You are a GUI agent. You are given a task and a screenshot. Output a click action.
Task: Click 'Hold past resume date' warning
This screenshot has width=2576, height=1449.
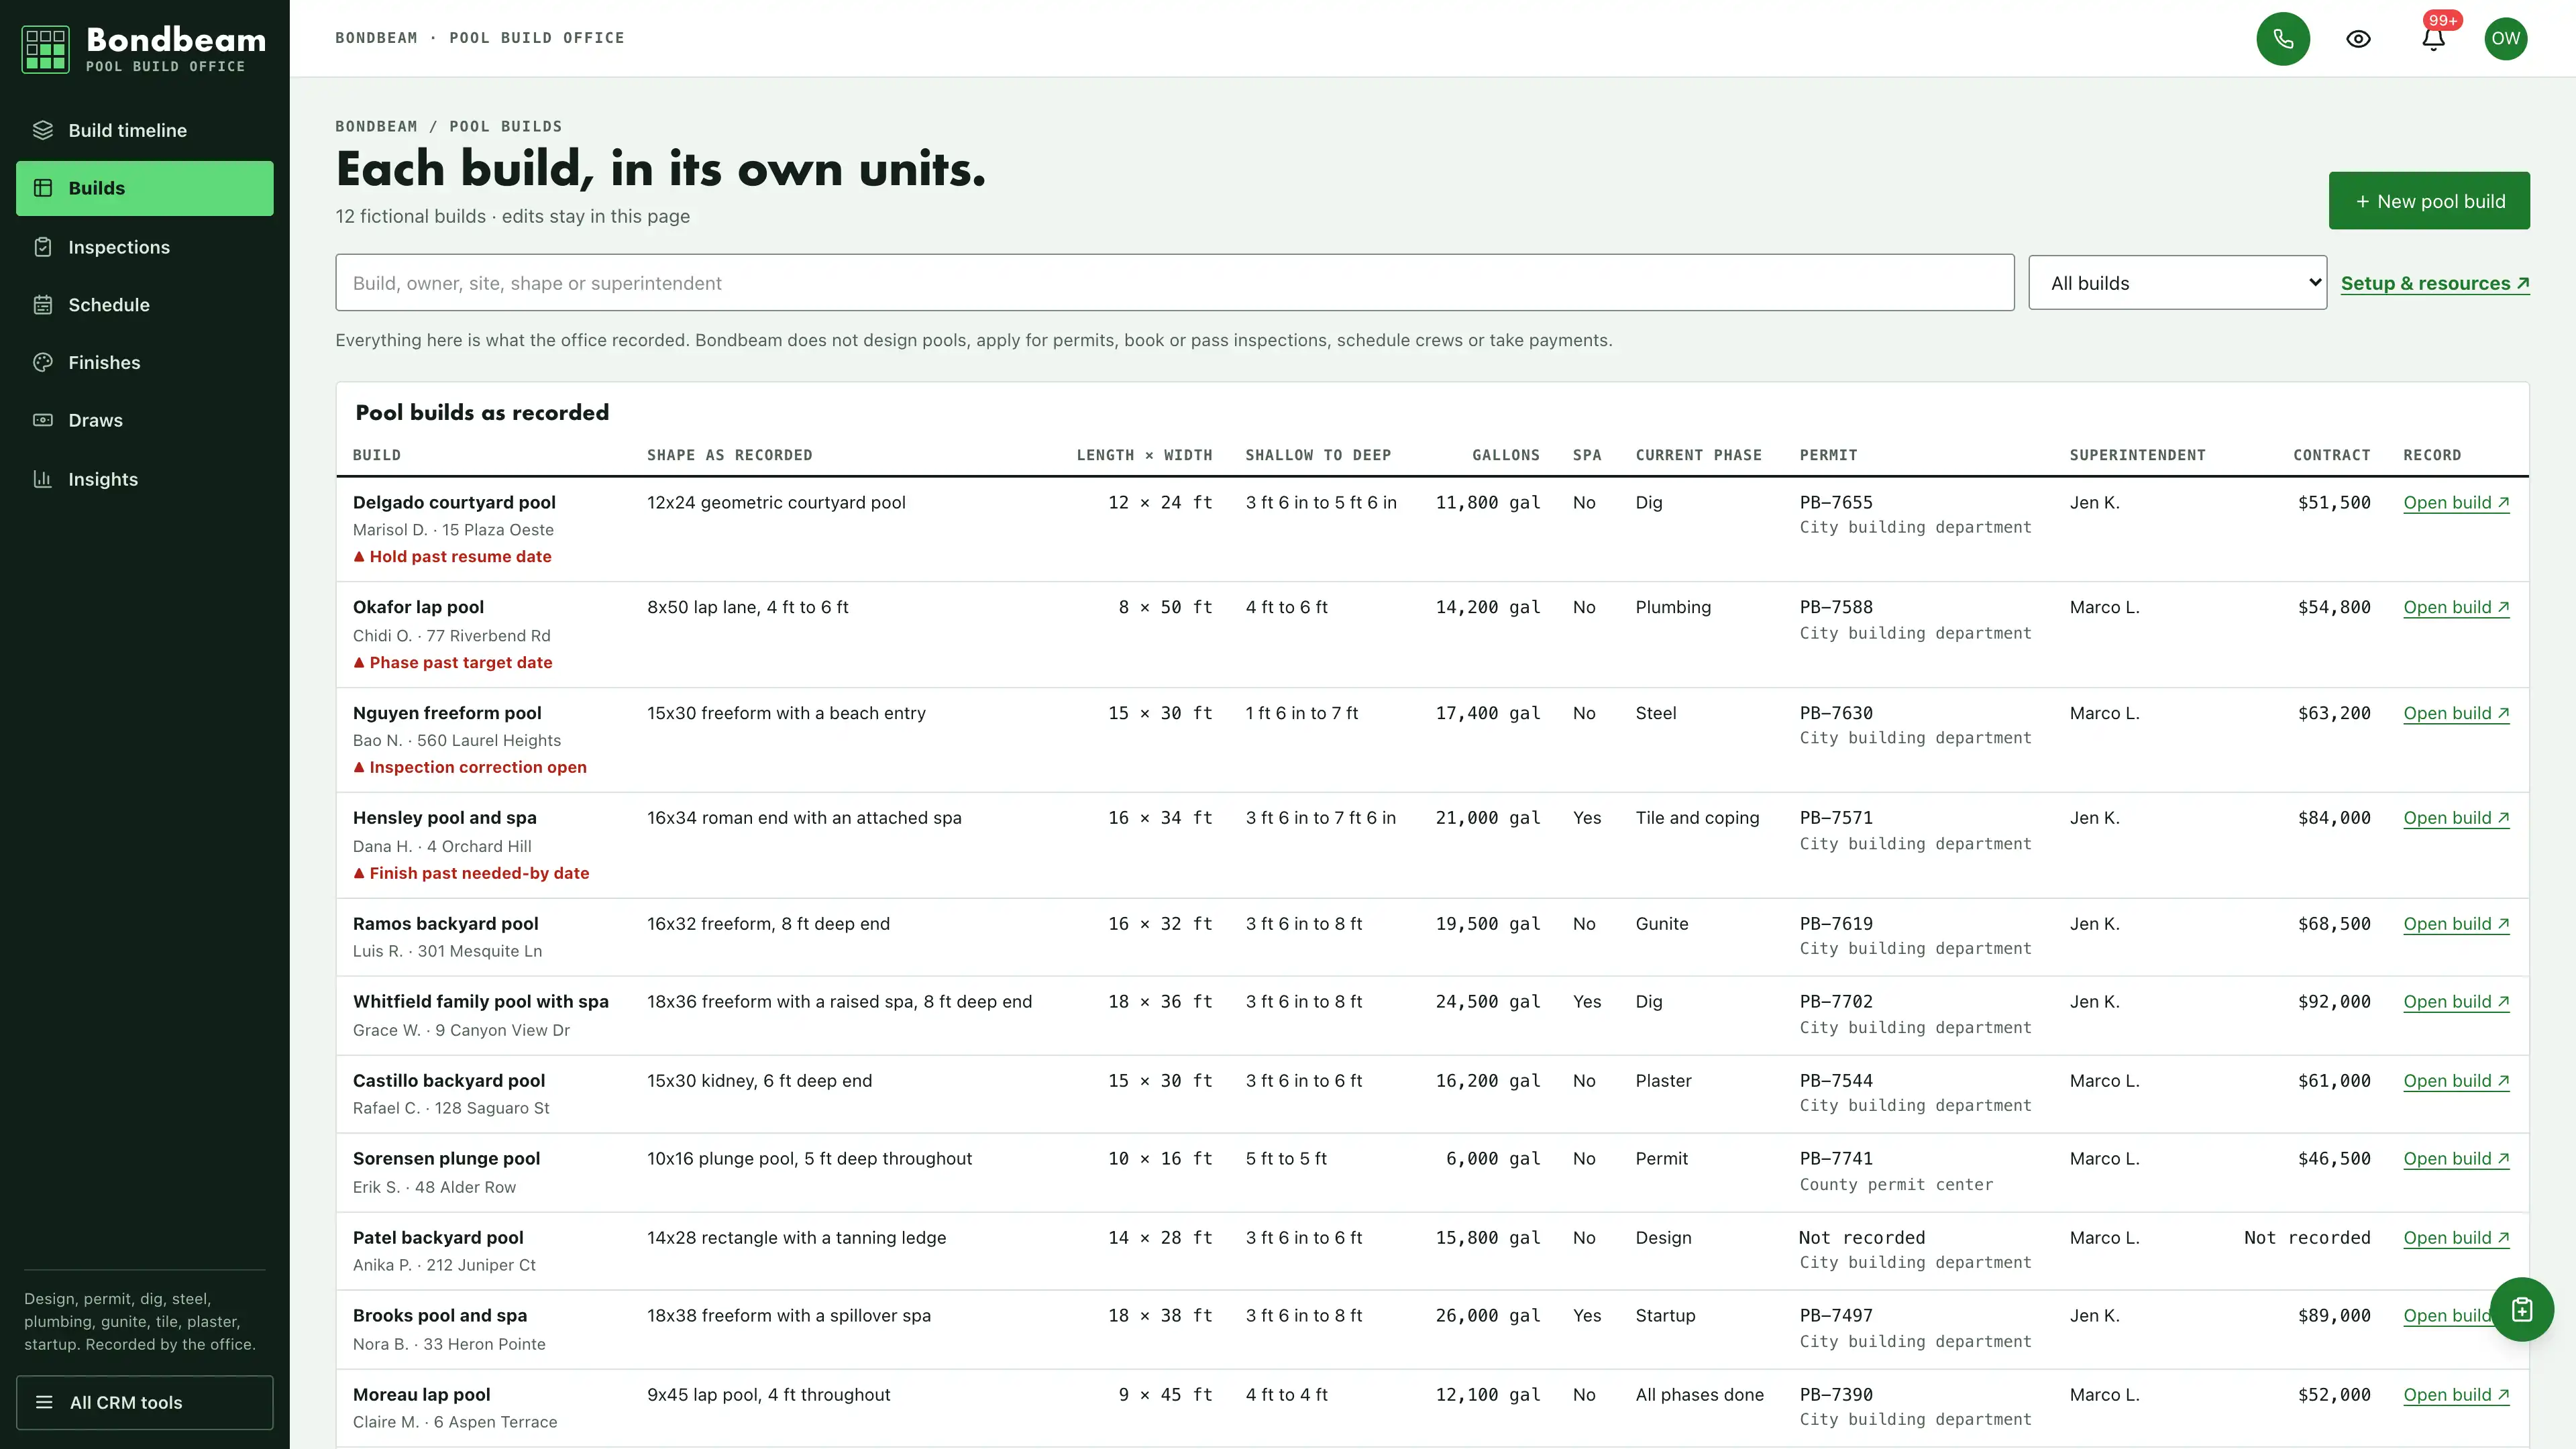[x=452, y=557]
